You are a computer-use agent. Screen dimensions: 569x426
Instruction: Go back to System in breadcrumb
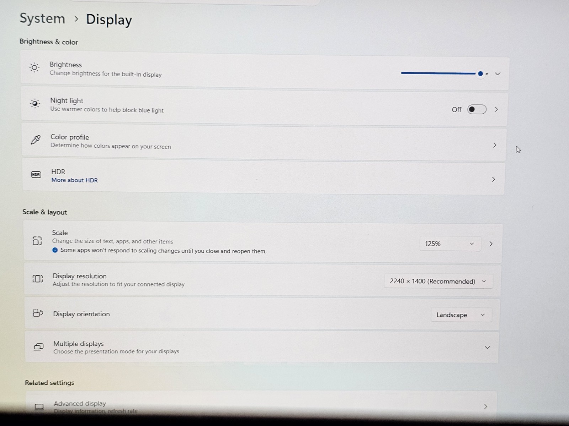42,18
